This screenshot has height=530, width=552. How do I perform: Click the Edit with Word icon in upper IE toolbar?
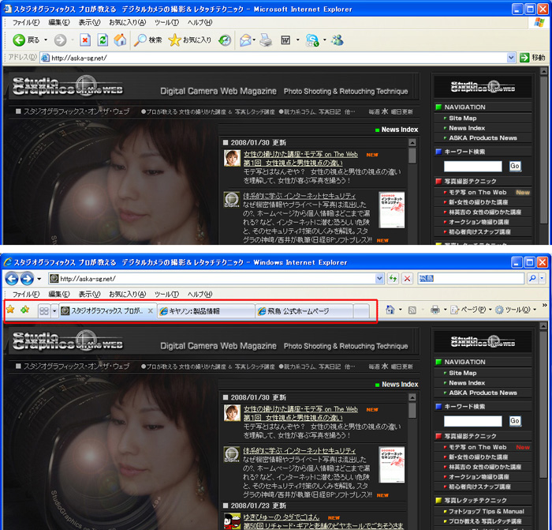click(285, 40)
